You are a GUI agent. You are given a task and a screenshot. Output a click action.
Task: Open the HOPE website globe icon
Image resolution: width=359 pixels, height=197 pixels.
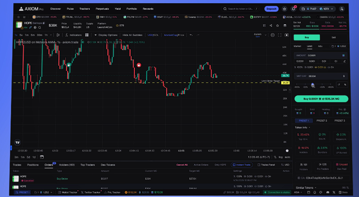(35, 28)
